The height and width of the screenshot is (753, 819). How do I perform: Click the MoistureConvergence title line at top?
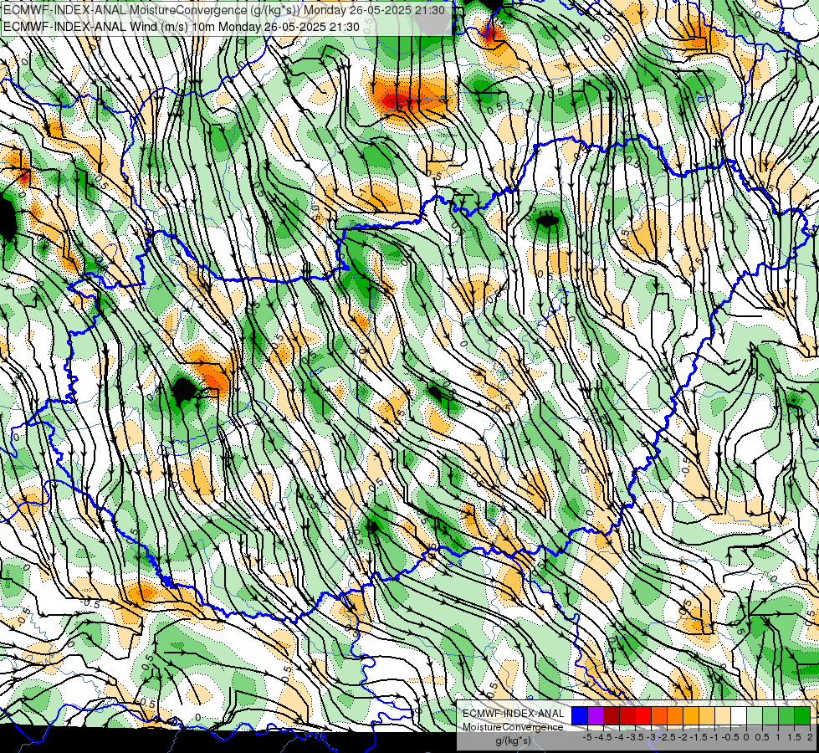[224, 10]
